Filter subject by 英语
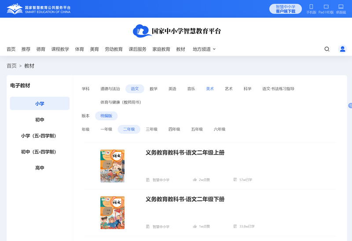Image resolution: width=352 pixels, height=241 pixels. (x=172, y=89)
